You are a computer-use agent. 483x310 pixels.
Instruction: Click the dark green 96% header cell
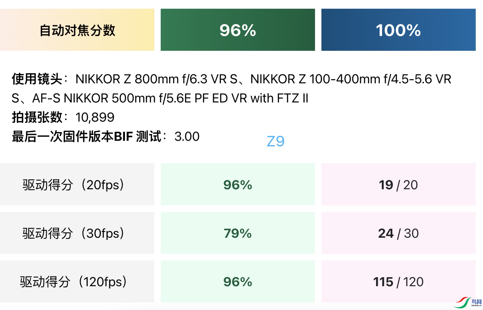click(x=237, y=30)
